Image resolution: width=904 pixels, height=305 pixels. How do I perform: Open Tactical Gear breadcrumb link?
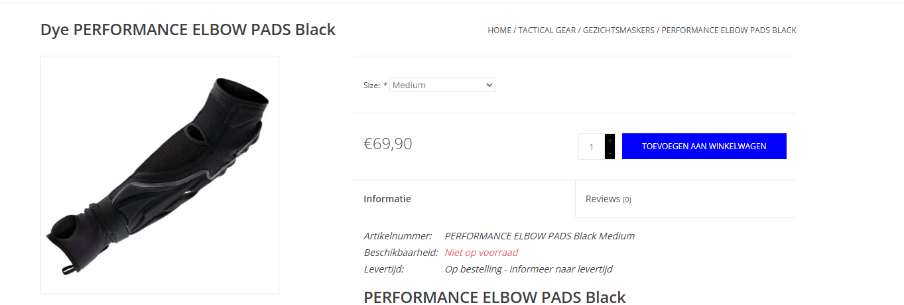point(547,30)
